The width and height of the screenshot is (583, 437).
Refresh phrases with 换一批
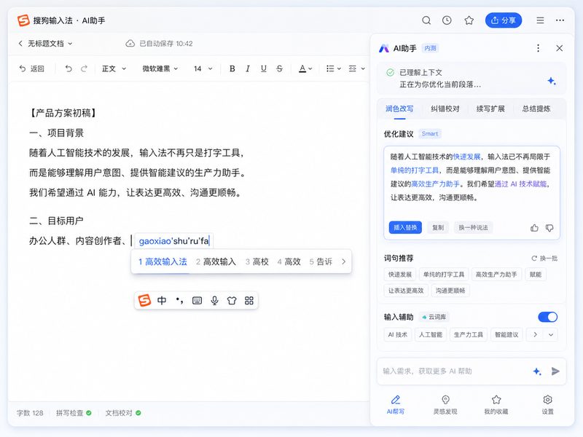point(544,259)
